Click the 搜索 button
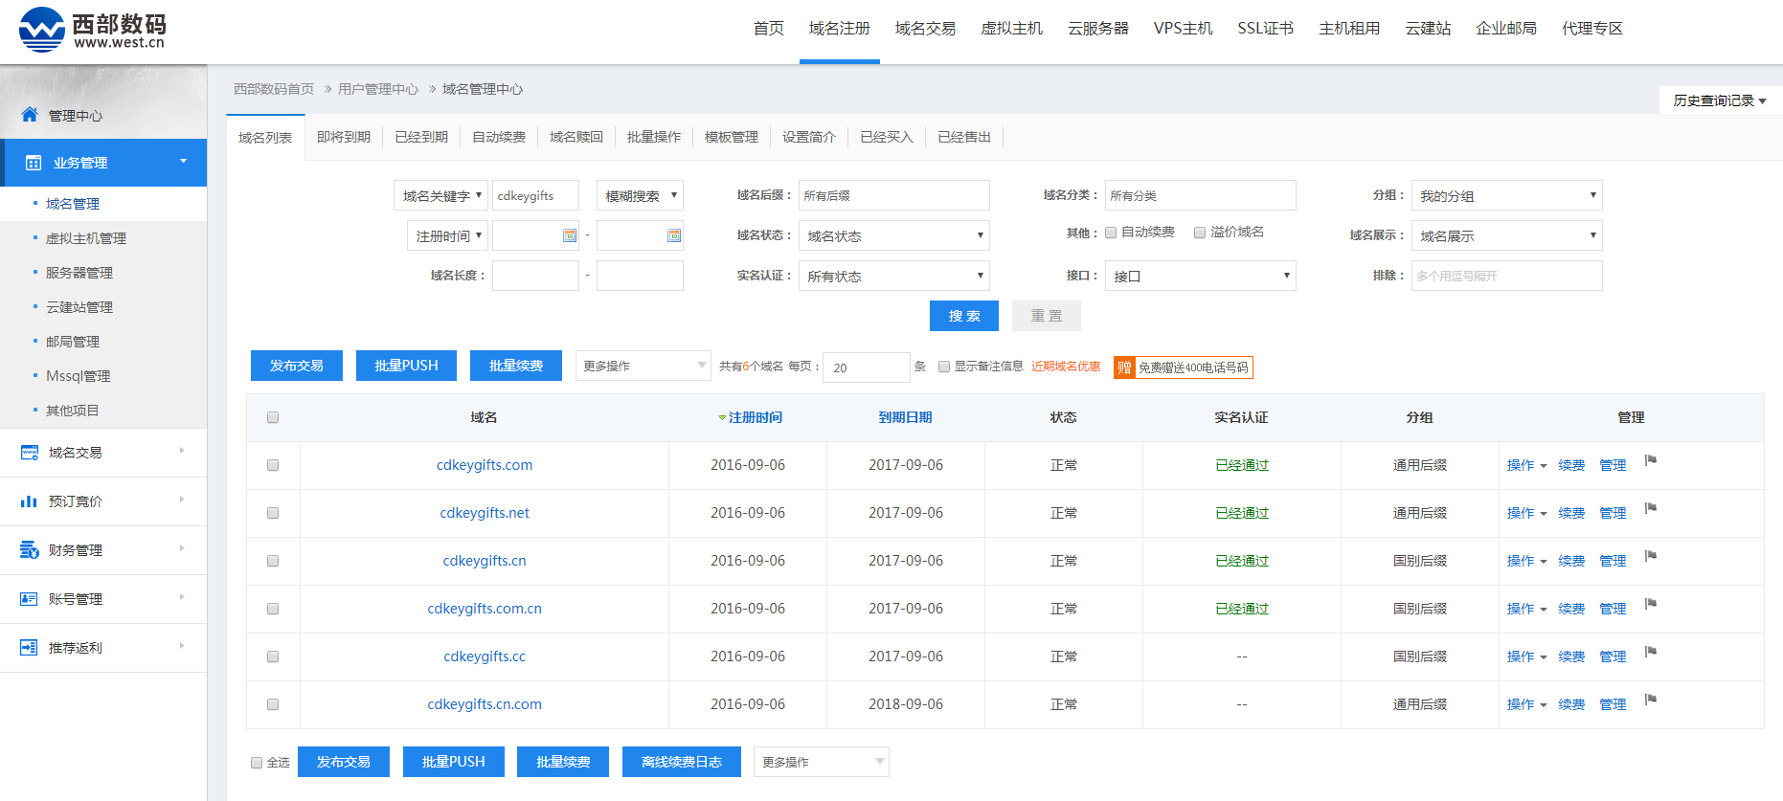The image size is (1783, 801). [964, 316]
